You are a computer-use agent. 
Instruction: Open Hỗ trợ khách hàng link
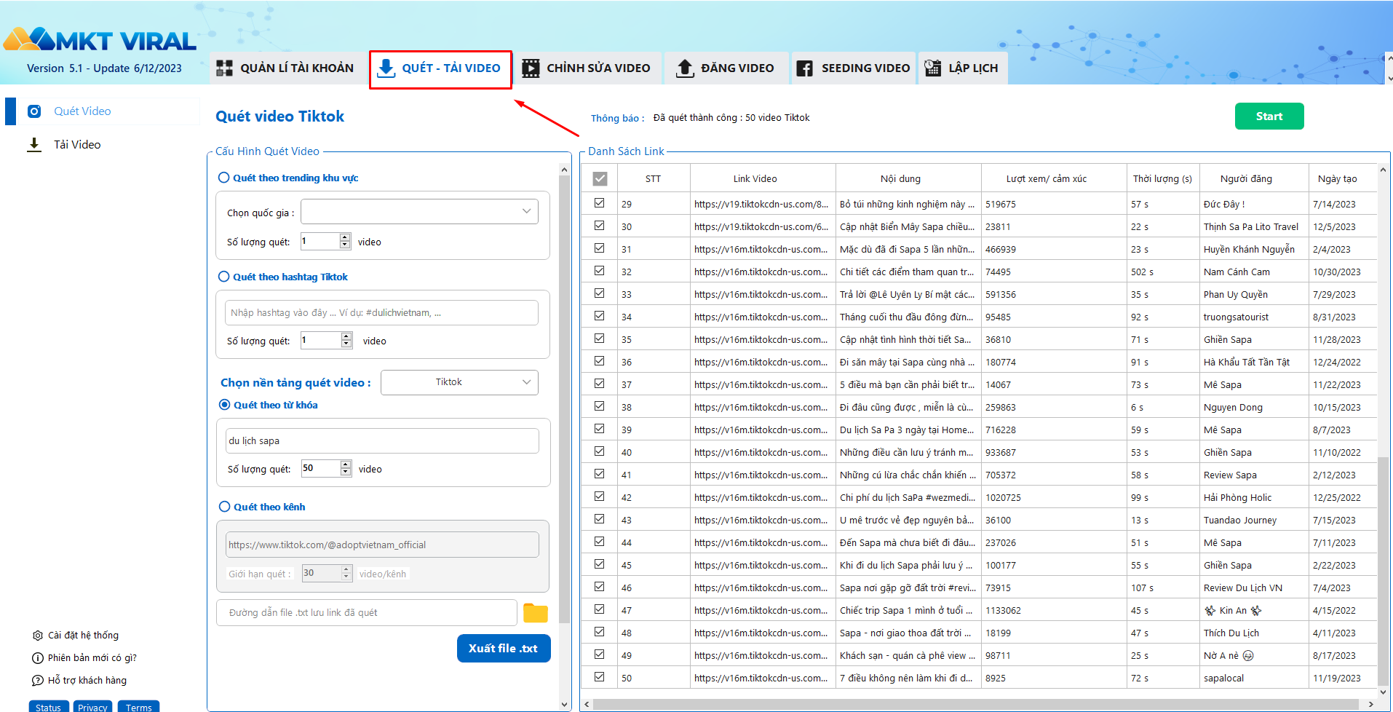(87, 681)
